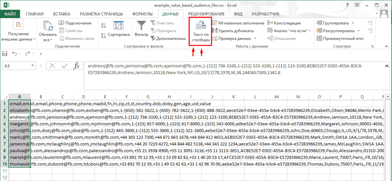Switch to the ФОРМУЛЫ ribbon tab
This screenshot has height=181, width=392.
click(x=142, y=14)
